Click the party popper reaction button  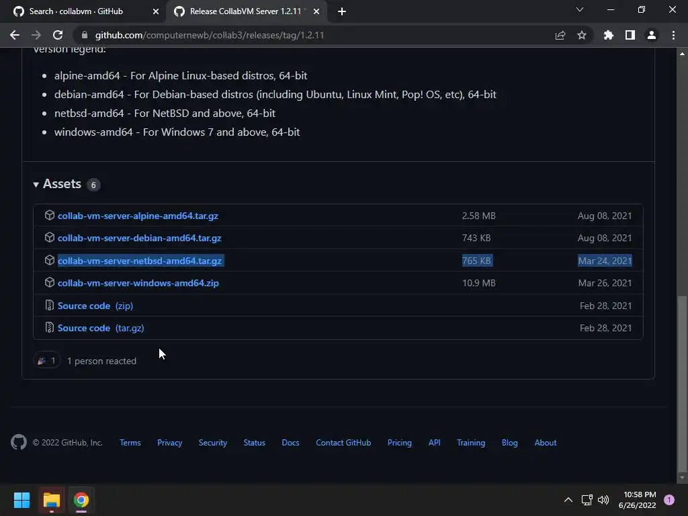[47, 361]
